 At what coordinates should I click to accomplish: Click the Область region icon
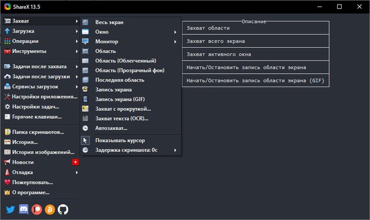(x=85, y=51)
